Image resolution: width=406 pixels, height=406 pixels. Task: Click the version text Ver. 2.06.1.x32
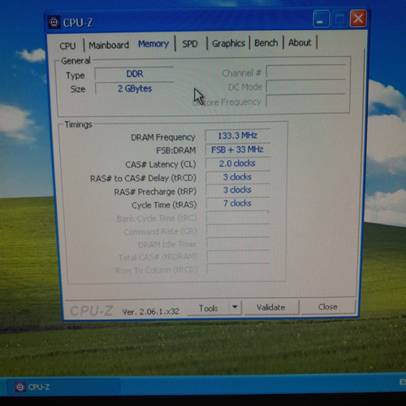pyautogui.click(x=151, y=312)
